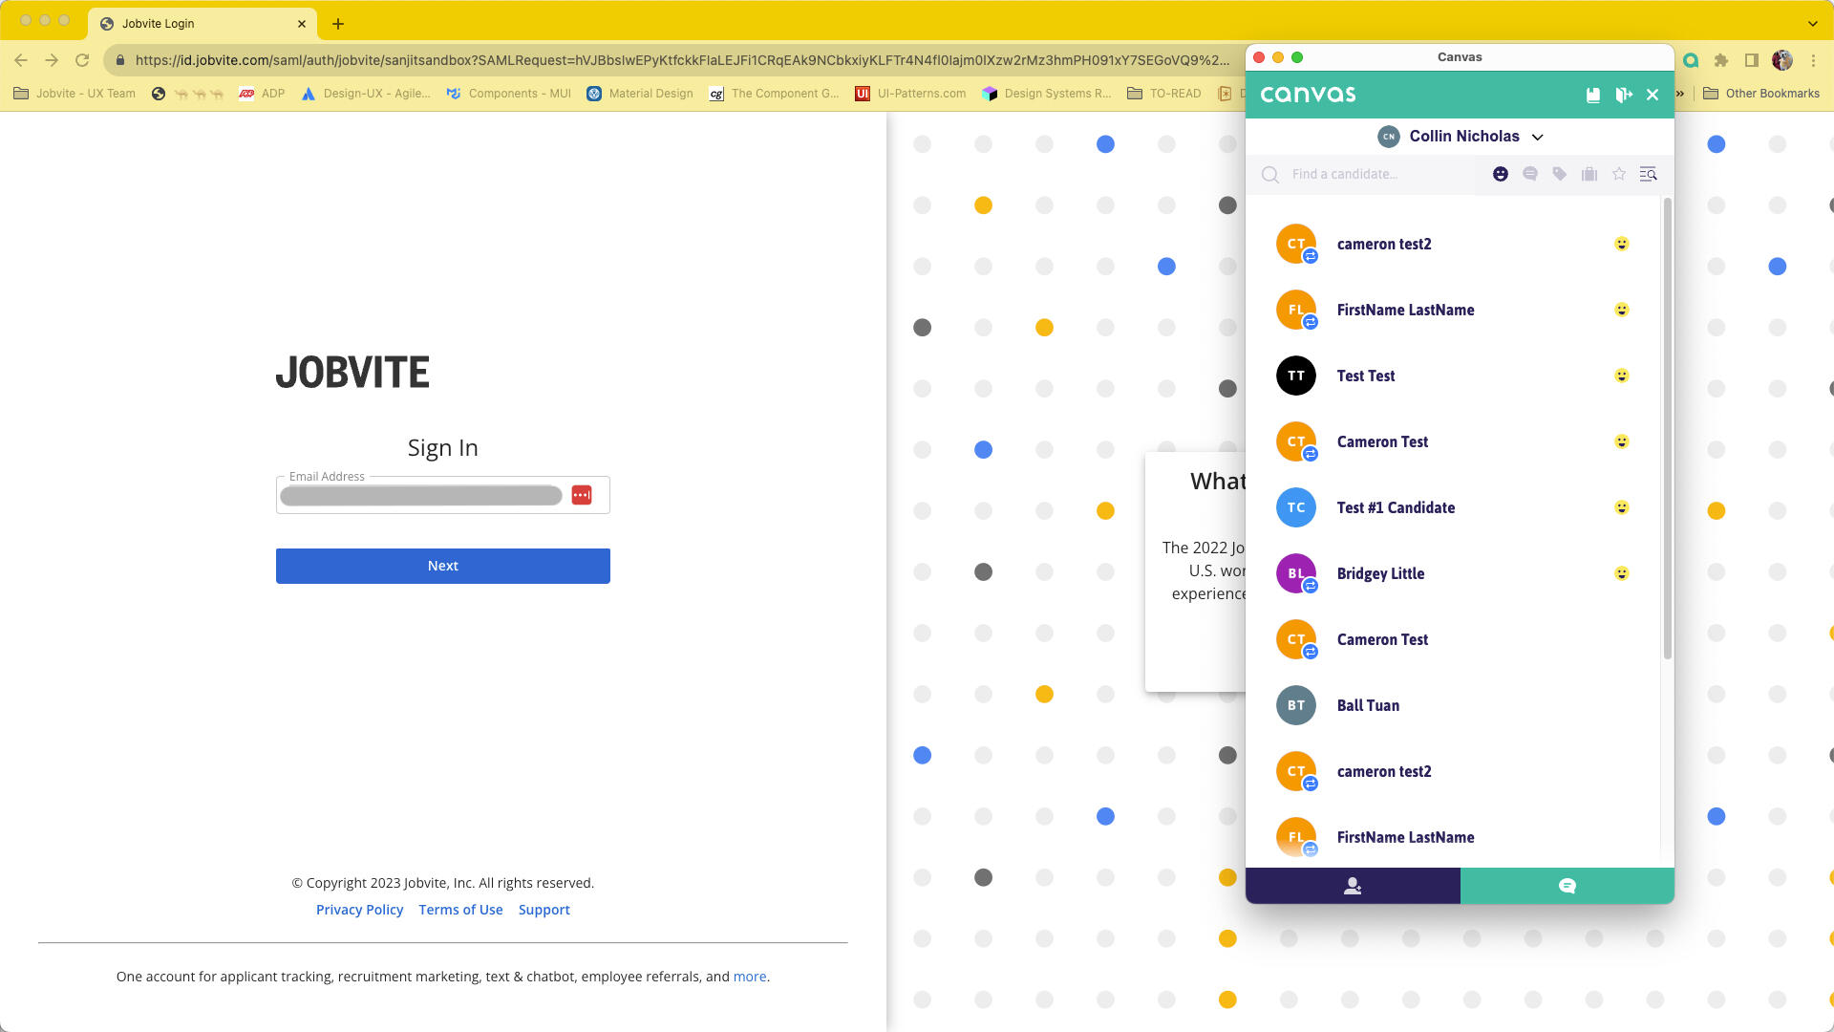Open the Test #1 Candidate entry
1834x1032 pixels.
1396,507
